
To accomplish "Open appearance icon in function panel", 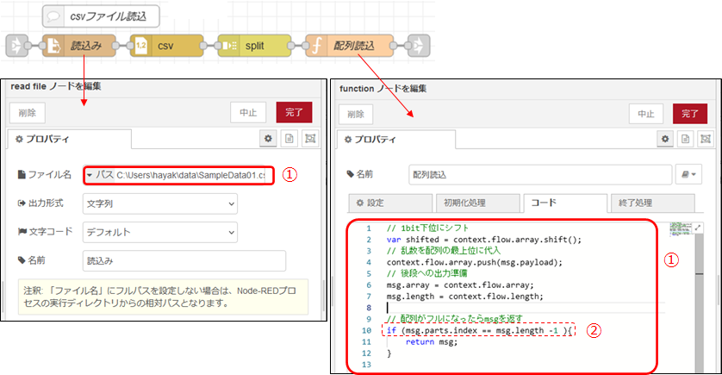I will click(x=706, y=139).
